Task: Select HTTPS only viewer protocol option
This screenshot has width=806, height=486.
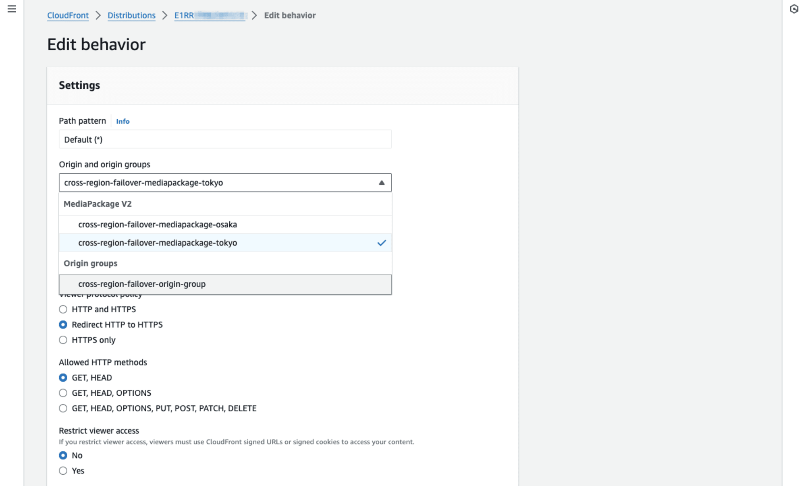Action: pyautogui.click(x=63, y=340)
